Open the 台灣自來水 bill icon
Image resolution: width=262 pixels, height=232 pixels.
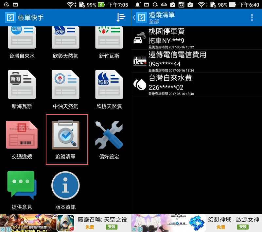[22, 38]
